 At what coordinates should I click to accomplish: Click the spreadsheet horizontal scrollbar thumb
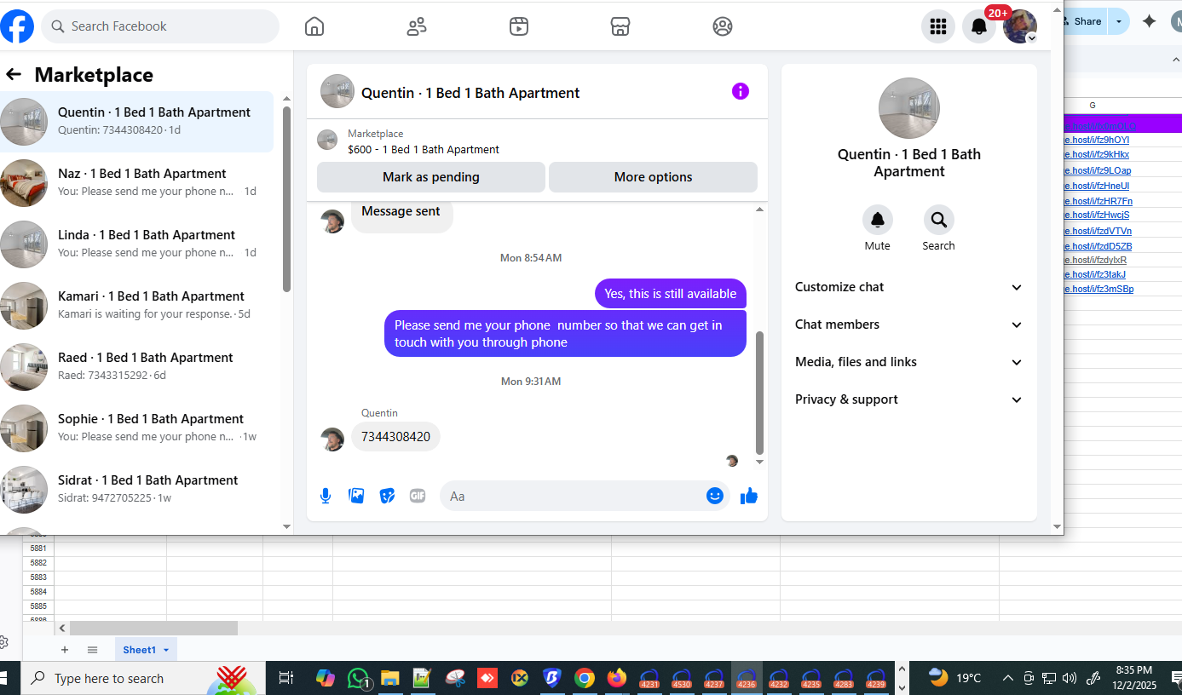pos(153,628)
